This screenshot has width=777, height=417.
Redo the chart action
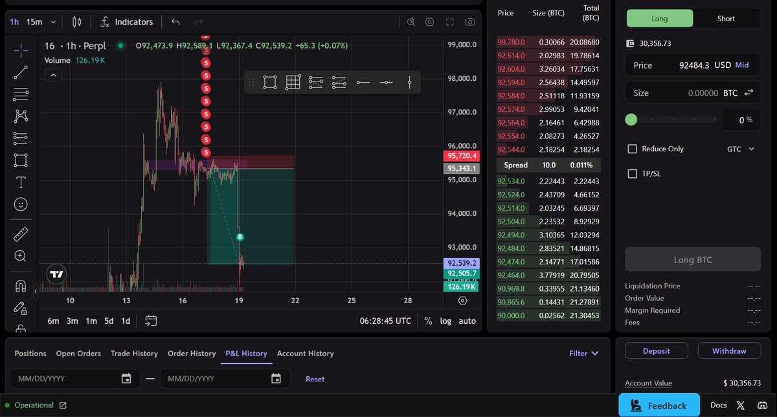[x=199, y=22]
